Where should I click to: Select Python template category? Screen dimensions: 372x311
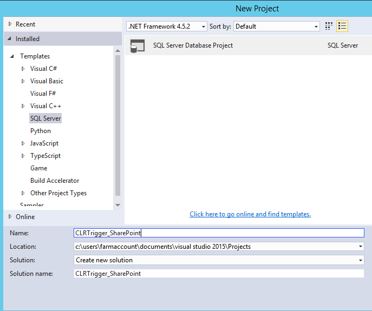tap(41, 131)
